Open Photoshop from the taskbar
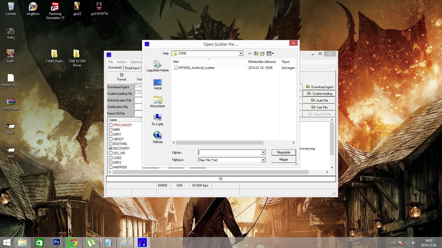442x248 pixels. click(x=57, y=242)
